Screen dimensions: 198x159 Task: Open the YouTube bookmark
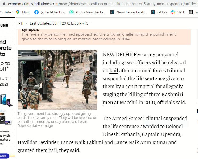pos(6,12)
